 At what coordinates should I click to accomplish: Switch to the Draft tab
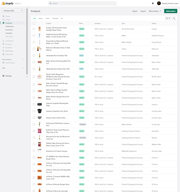coord(48,19)
